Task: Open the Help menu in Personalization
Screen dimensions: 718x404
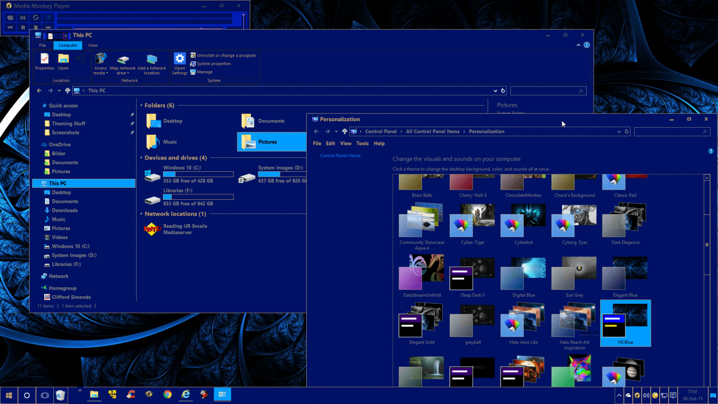Action: 379,143
